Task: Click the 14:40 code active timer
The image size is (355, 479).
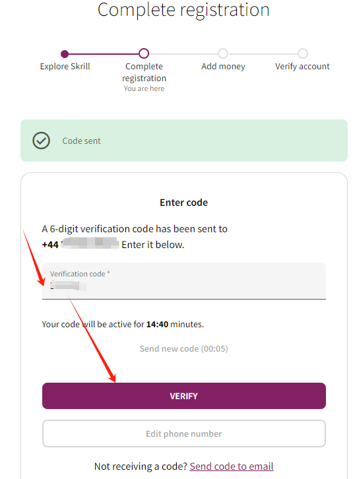Action: pyautogui.click(x=157, y=324)
